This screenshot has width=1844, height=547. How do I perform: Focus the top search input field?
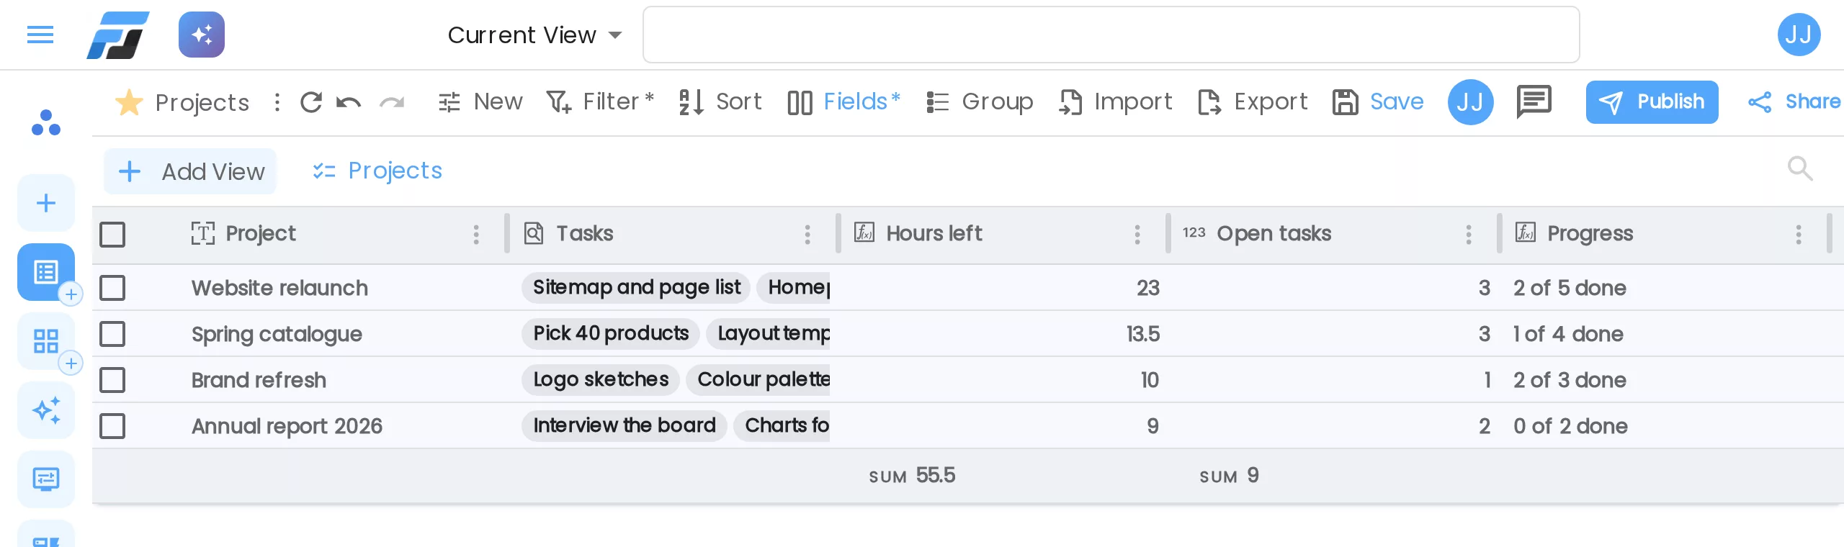point(1111,35)
